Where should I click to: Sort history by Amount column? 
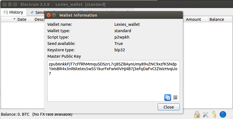(x=193, y=19)
